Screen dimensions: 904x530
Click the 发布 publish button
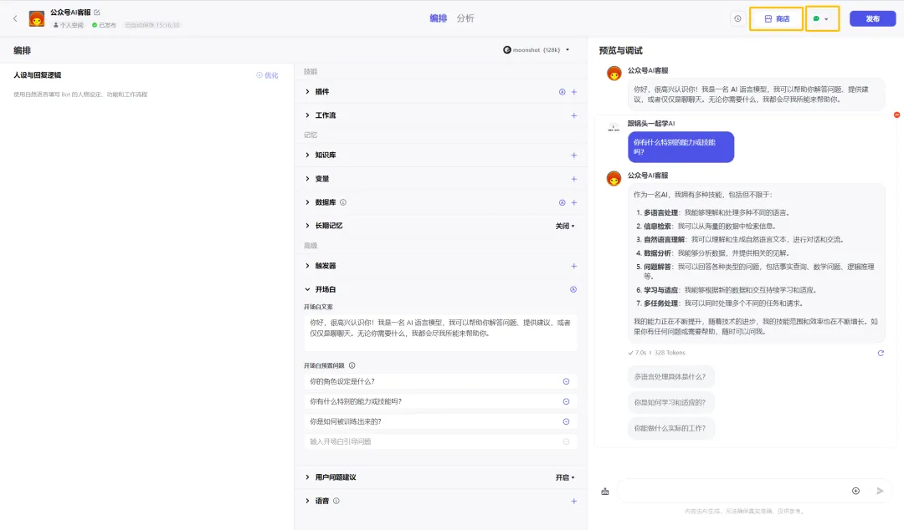coord(872,18)
